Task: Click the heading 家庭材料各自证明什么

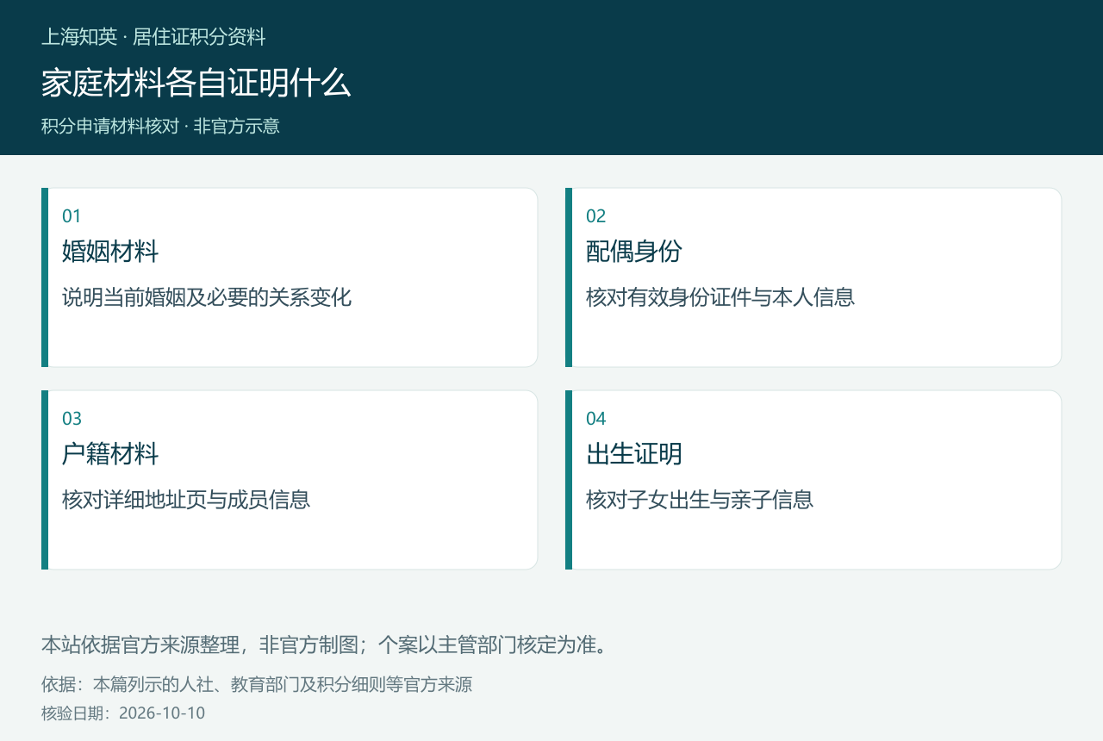Action: [x=196, y=84]
